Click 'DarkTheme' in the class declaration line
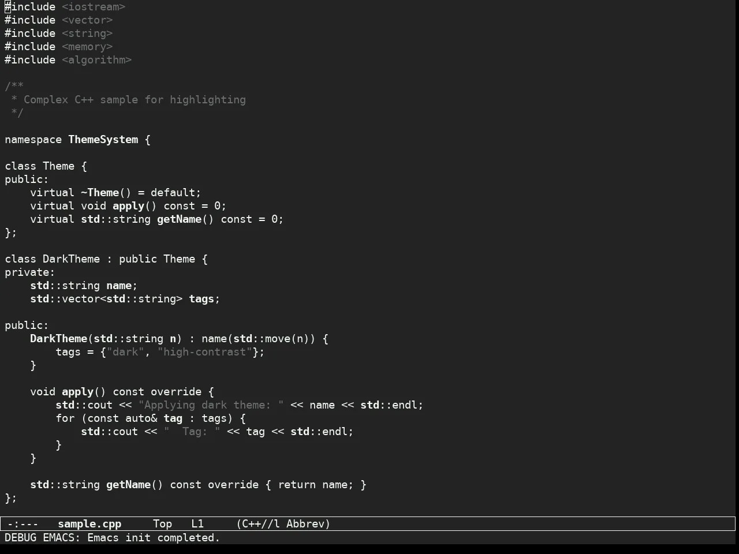Screen dimensions: 739x554 [71, 259]
